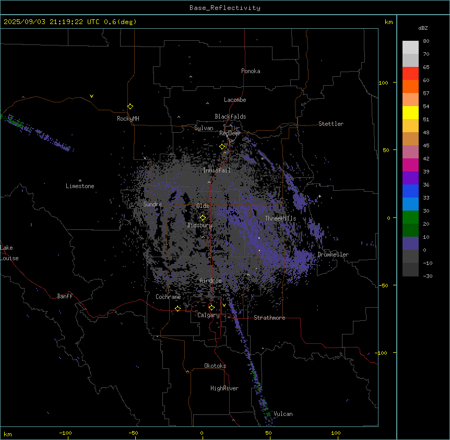Click the -100 tick on right axis

pos(382,353)
